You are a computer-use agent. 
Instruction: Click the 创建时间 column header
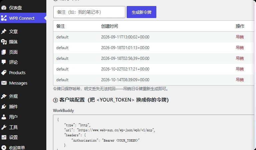tap(109, 26)
